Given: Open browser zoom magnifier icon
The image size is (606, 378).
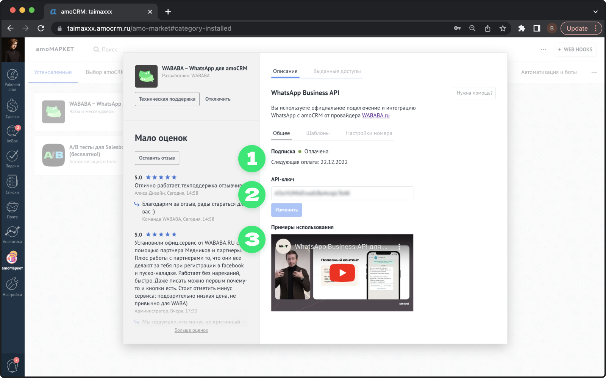Looking at the screenshot, I should [472, 28].
